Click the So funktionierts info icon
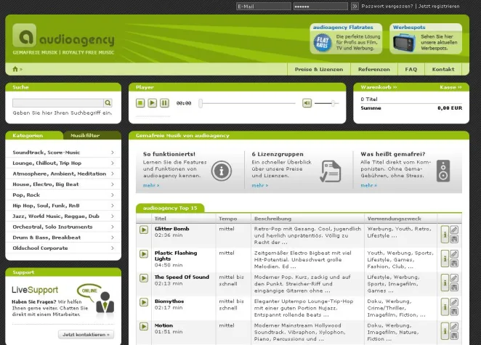 click(222, 171)
